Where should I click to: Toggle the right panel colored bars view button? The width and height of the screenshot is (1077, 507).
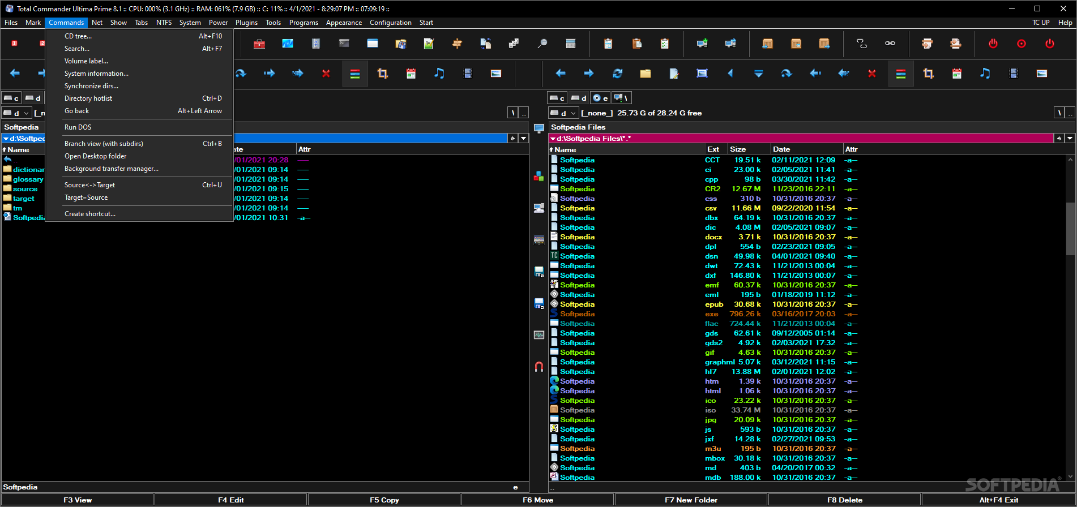pyautogui.click(x=901, y=74)
